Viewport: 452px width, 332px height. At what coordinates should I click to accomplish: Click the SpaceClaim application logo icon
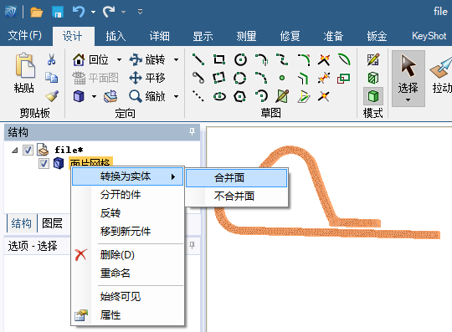11,12
